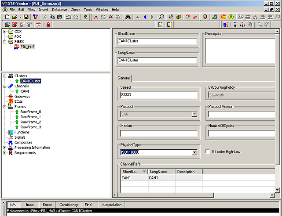Click the yellow circle V icon

(231, 17)
